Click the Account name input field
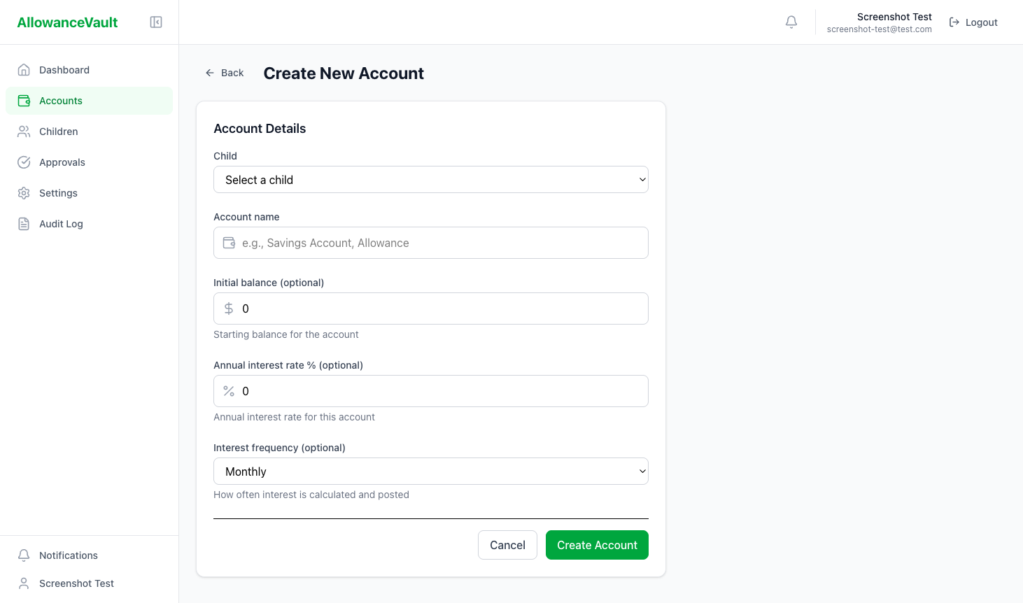1023x603 pixels. click(x=430, y=243)
